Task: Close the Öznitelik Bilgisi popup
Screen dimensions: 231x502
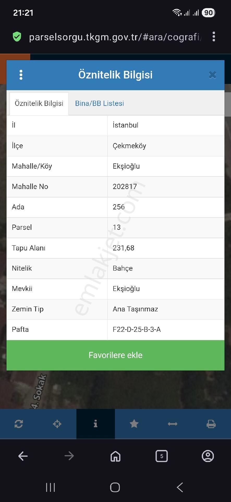Action: (x=213, y=75)
